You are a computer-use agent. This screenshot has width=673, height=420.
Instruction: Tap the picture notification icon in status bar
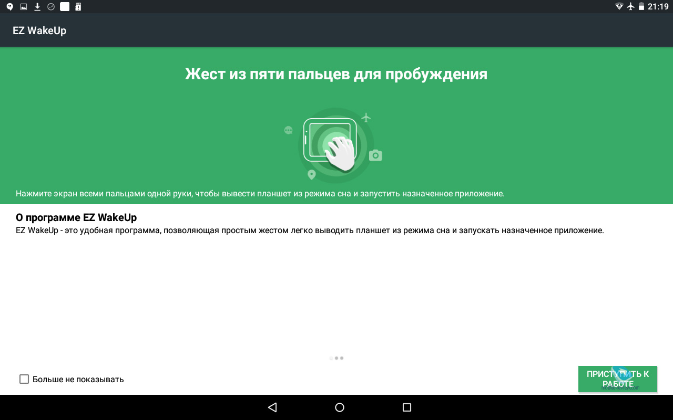23,7
